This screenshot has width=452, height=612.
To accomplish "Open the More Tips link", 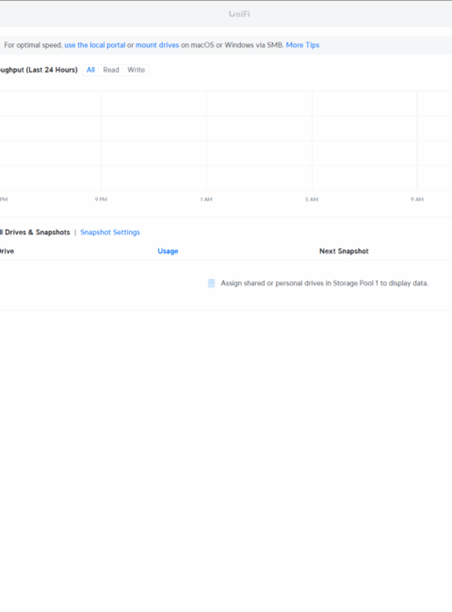I will coord(302,45).
